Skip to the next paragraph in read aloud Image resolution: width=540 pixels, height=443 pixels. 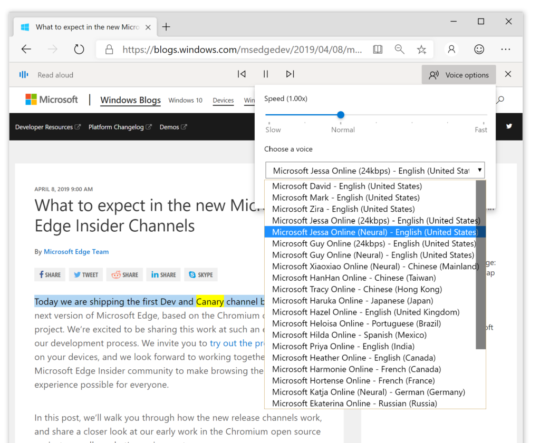click(290, 74)
